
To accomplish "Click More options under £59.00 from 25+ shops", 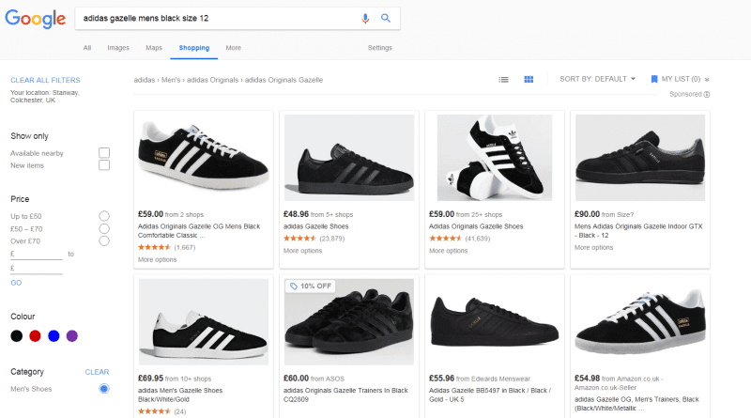I will pos(449,251).
